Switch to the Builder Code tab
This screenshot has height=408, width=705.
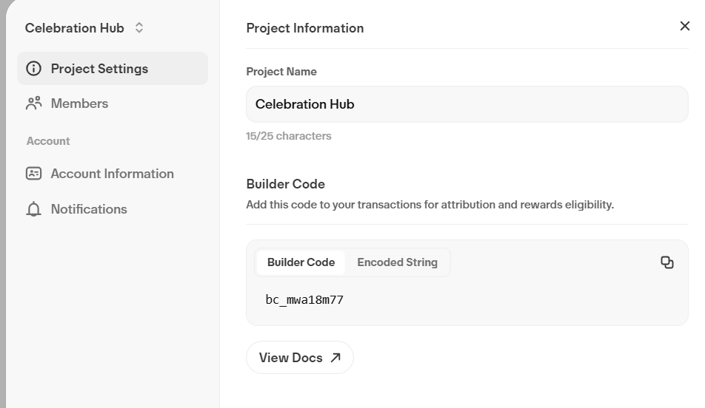pos(301,262)
